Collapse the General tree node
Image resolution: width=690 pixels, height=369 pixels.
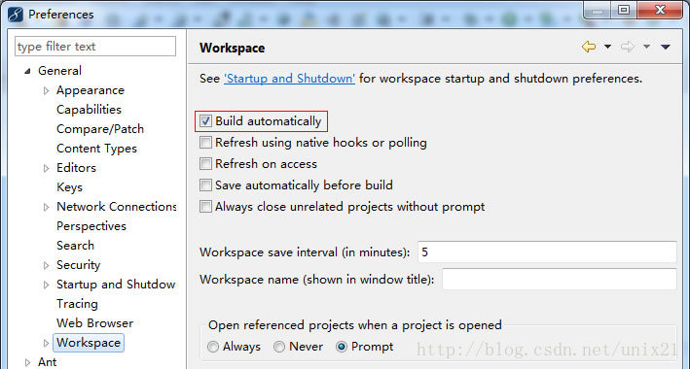point(27,71)
